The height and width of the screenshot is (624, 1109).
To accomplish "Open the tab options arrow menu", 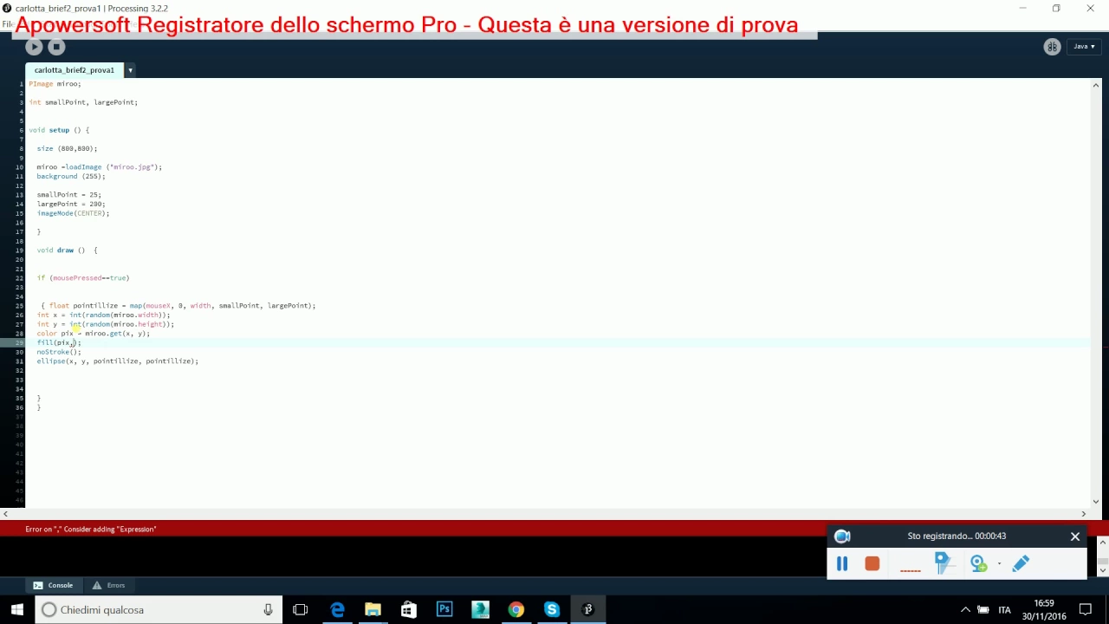I will coord(130,70).
